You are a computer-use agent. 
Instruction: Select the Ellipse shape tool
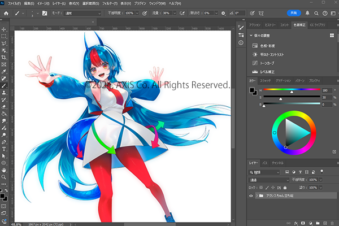click(x=4, y=163)
